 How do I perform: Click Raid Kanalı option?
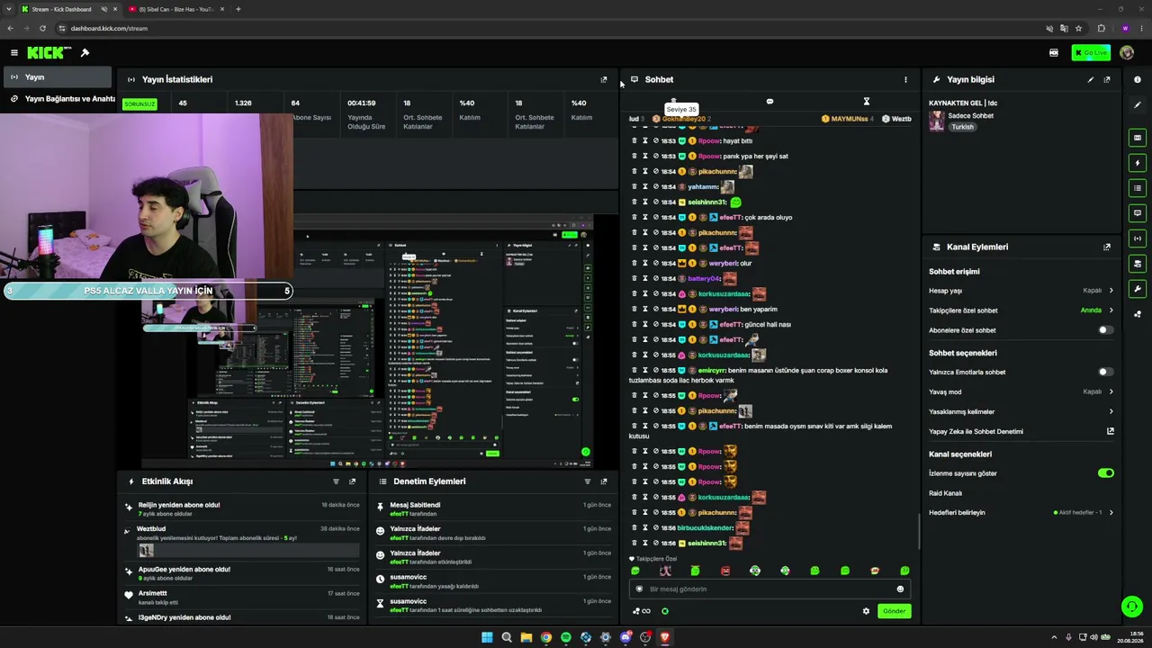[945, 493]
